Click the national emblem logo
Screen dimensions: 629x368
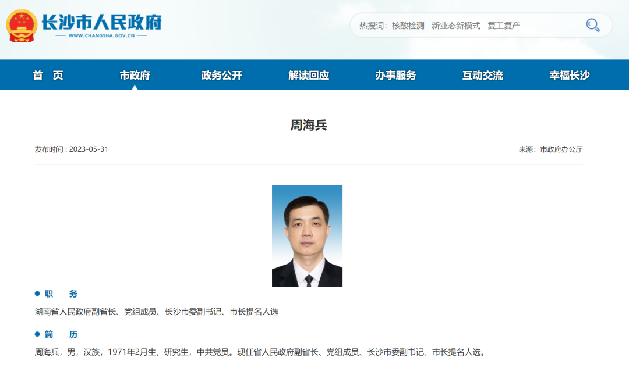(x=22, y=26)
